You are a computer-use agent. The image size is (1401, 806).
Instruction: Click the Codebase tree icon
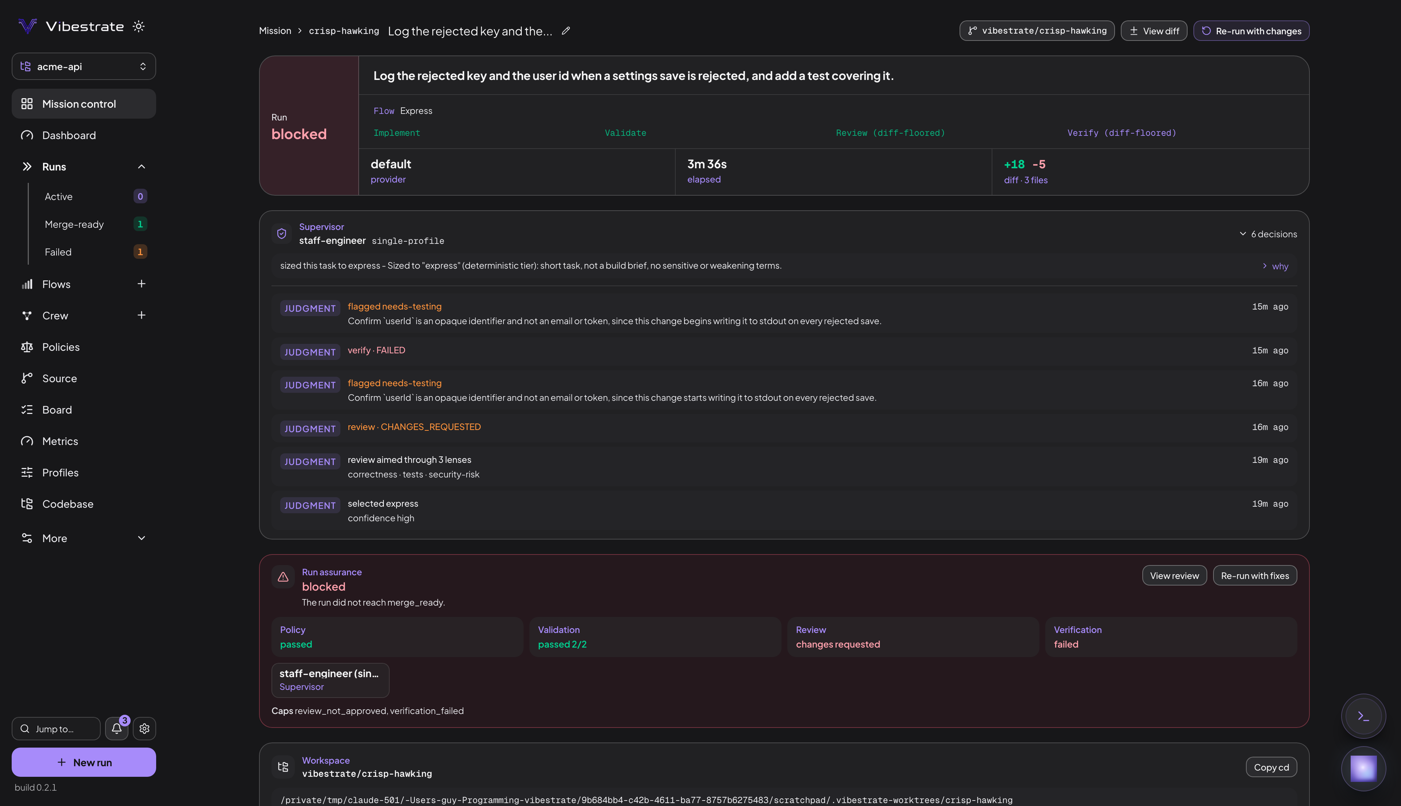[27, 504]
